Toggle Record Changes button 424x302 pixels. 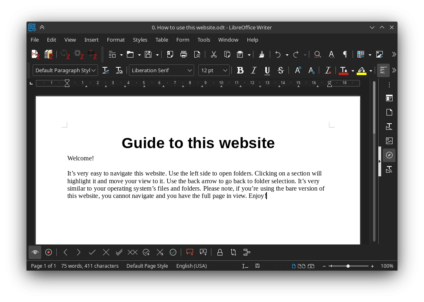click(49, 252)
